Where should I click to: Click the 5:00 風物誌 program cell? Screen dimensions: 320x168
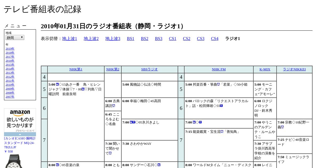(150, 89)
